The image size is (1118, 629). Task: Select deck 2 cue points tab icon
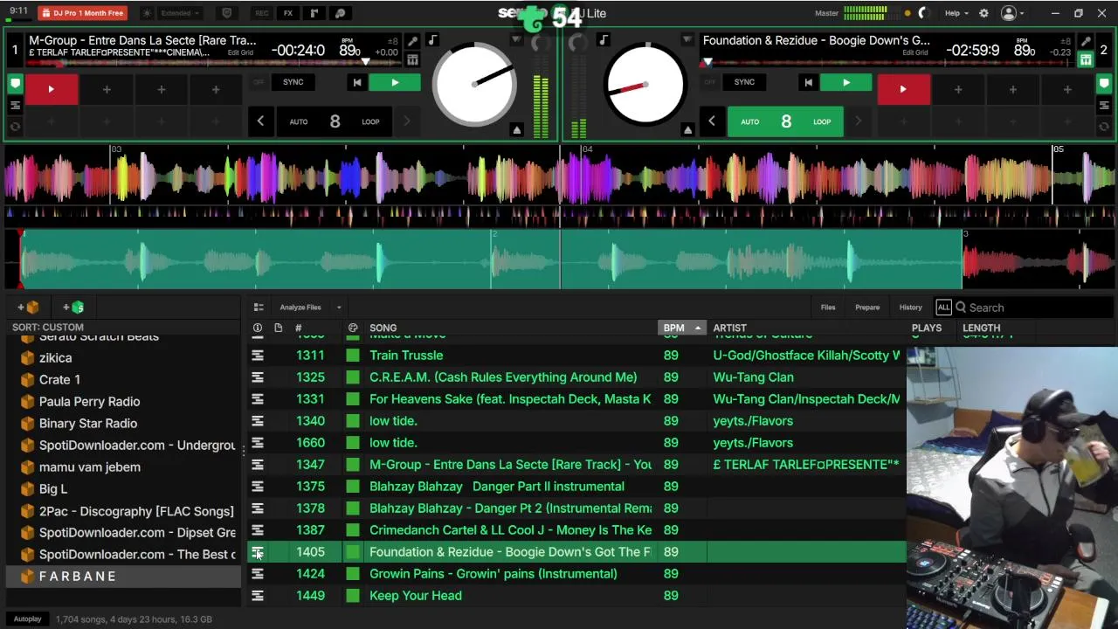pyautogui.click(x=1104, y=84)
